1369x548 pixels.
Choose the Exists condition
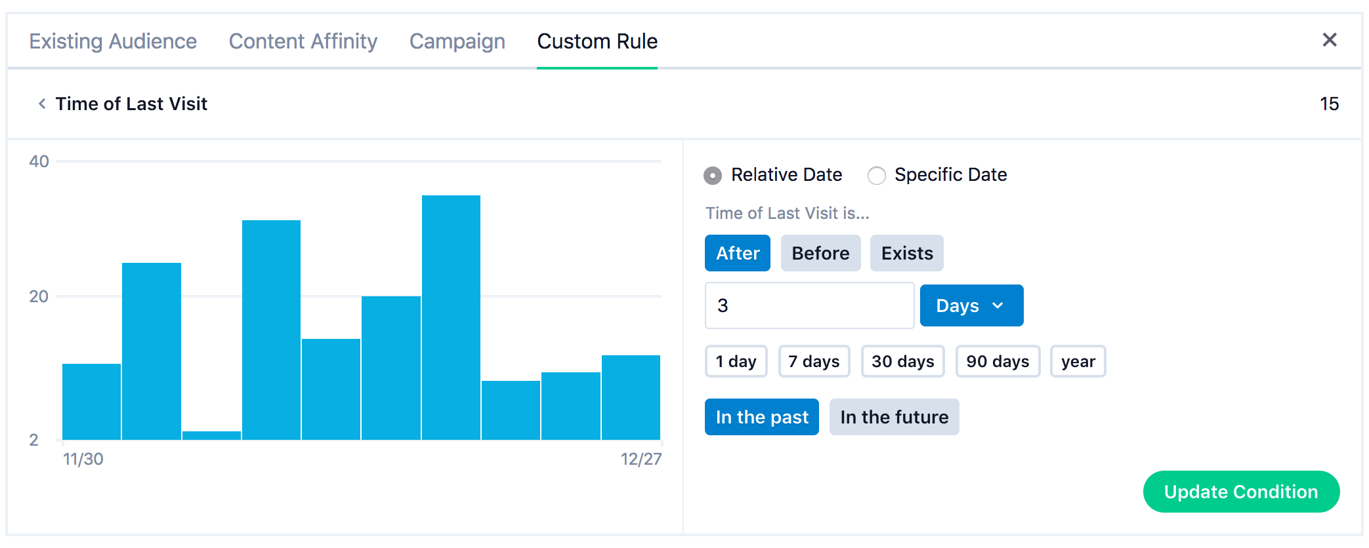click(x=906, y=253)
